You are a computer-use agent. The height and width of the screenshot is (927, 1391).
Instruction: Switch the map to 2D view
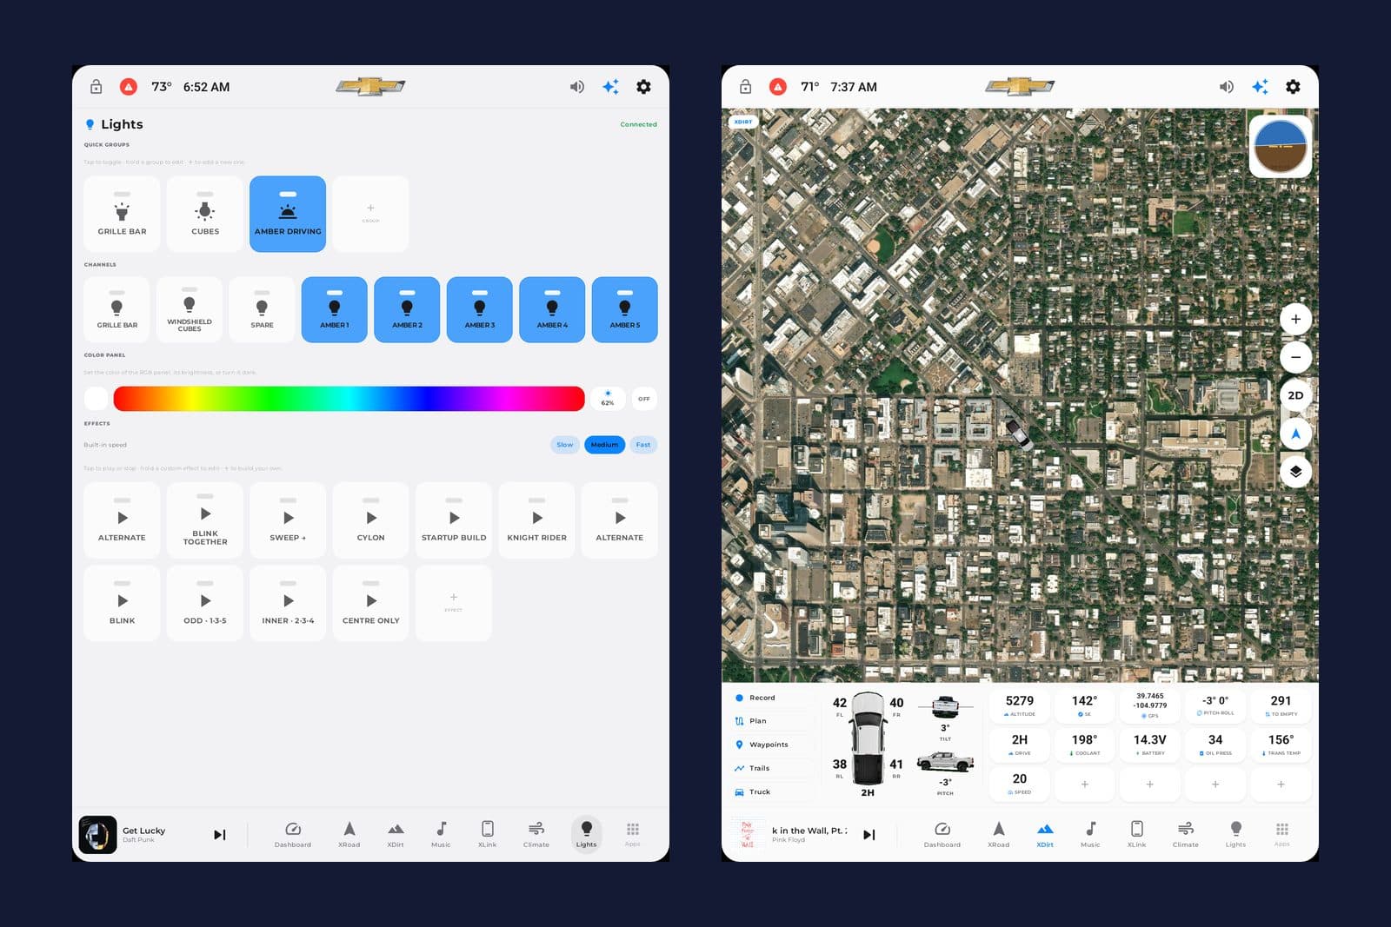(1295, 395)
